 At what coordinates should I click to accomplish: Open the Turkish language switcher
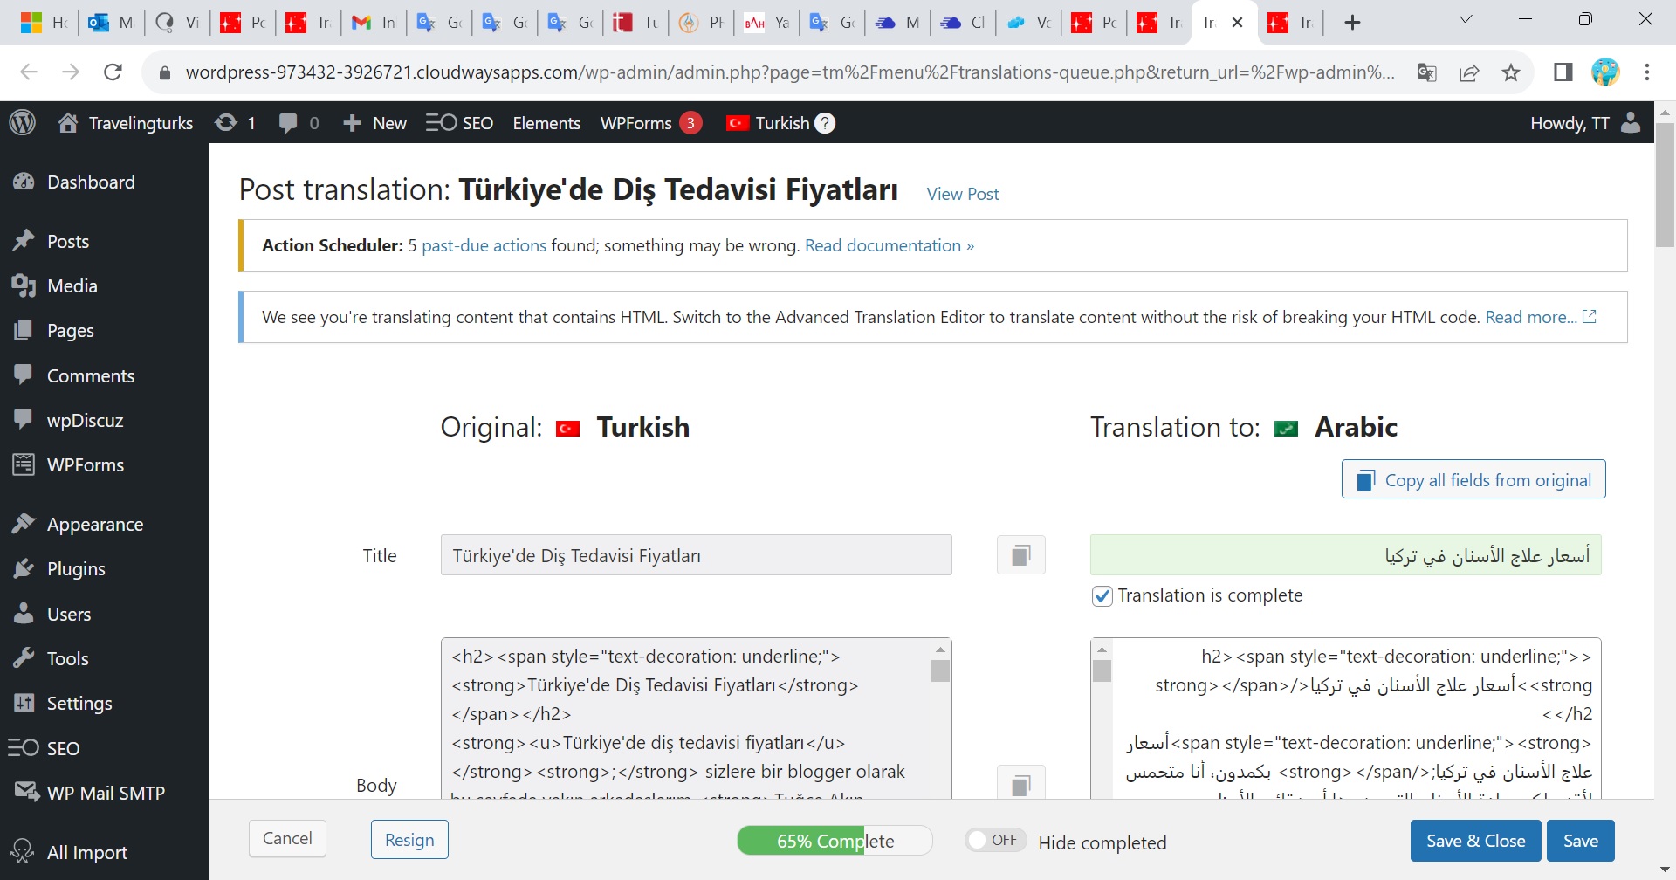tap(768, 123)
